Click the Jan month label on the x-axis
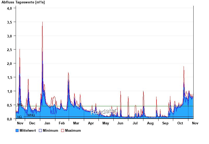 [x=47, y=123]
